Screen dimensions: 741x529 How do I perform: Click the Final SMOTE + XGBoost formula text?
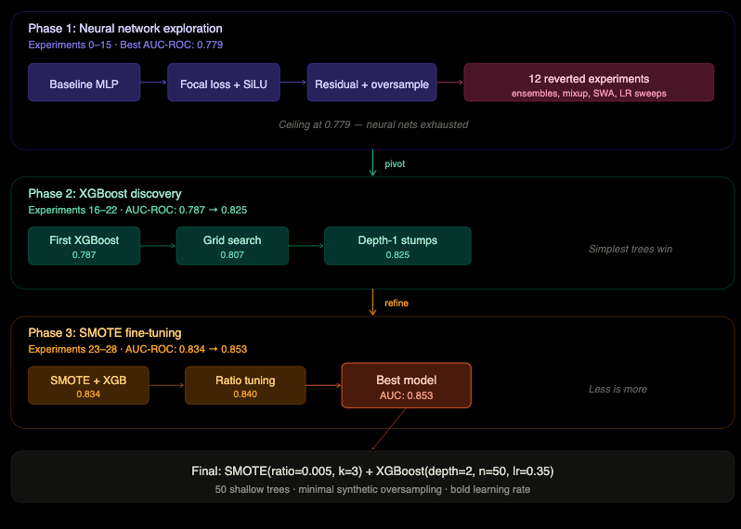click(372, 471)
